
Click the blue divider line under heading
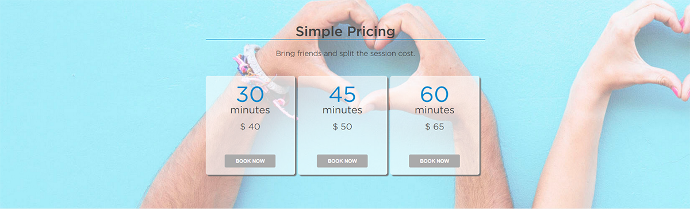[345, 40]
